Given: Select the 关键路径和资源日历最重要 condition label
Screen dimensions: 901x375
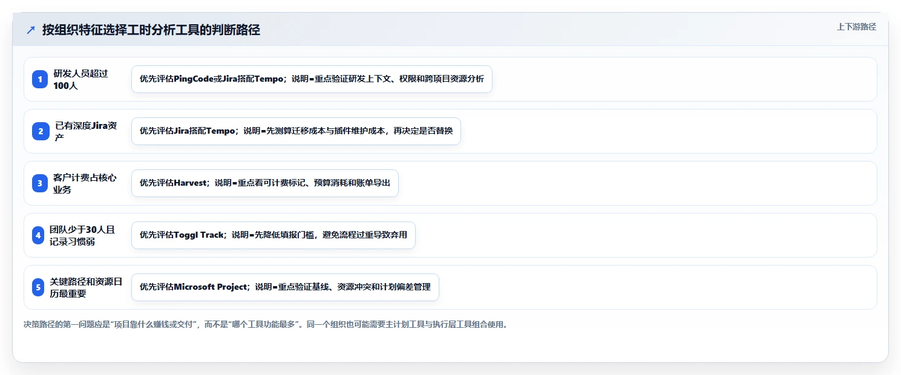Looking at the screenshot, I should tap(86, 287).
